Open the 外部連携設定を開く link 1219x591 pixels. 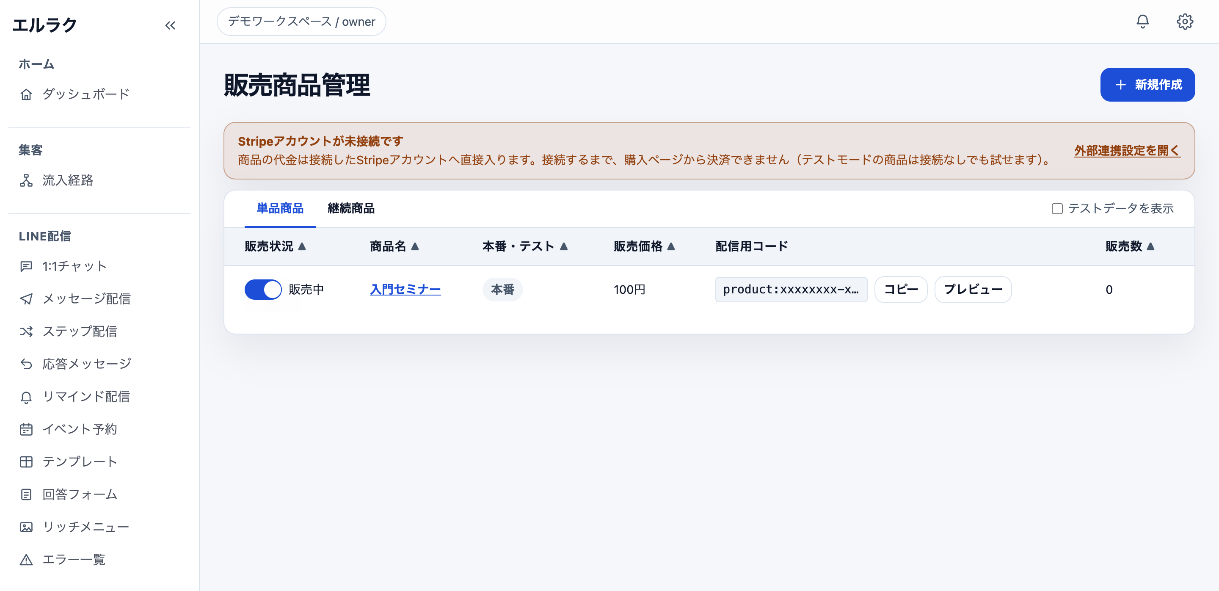[x=1127, y=150]
